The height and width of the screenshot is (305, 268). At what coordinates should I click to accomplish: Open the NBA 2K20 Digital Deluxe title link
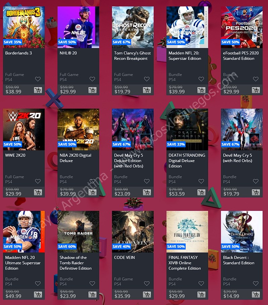pyautogui.click(x=75, y=158)
